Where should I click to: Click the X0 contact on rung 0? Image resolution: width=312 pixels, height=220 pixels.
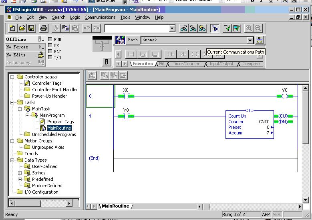tap(126, 96)
